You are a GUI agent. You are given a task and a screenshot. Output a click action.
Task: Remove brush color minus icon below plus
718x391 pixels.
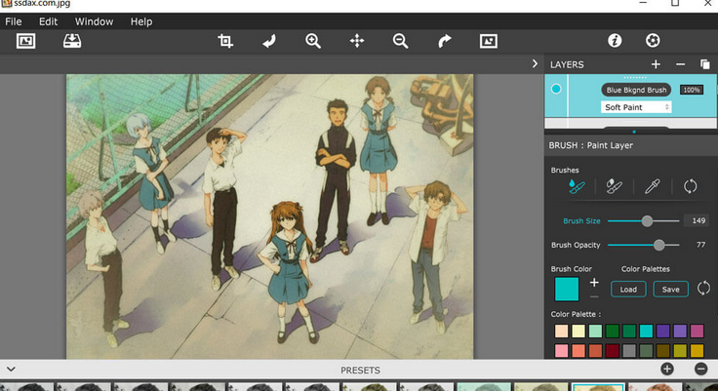[x=594, y=296]
